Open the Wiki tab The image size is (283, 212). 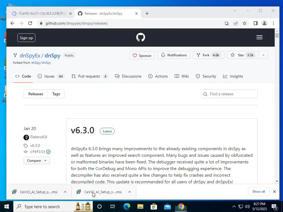[x=182, y=76]
